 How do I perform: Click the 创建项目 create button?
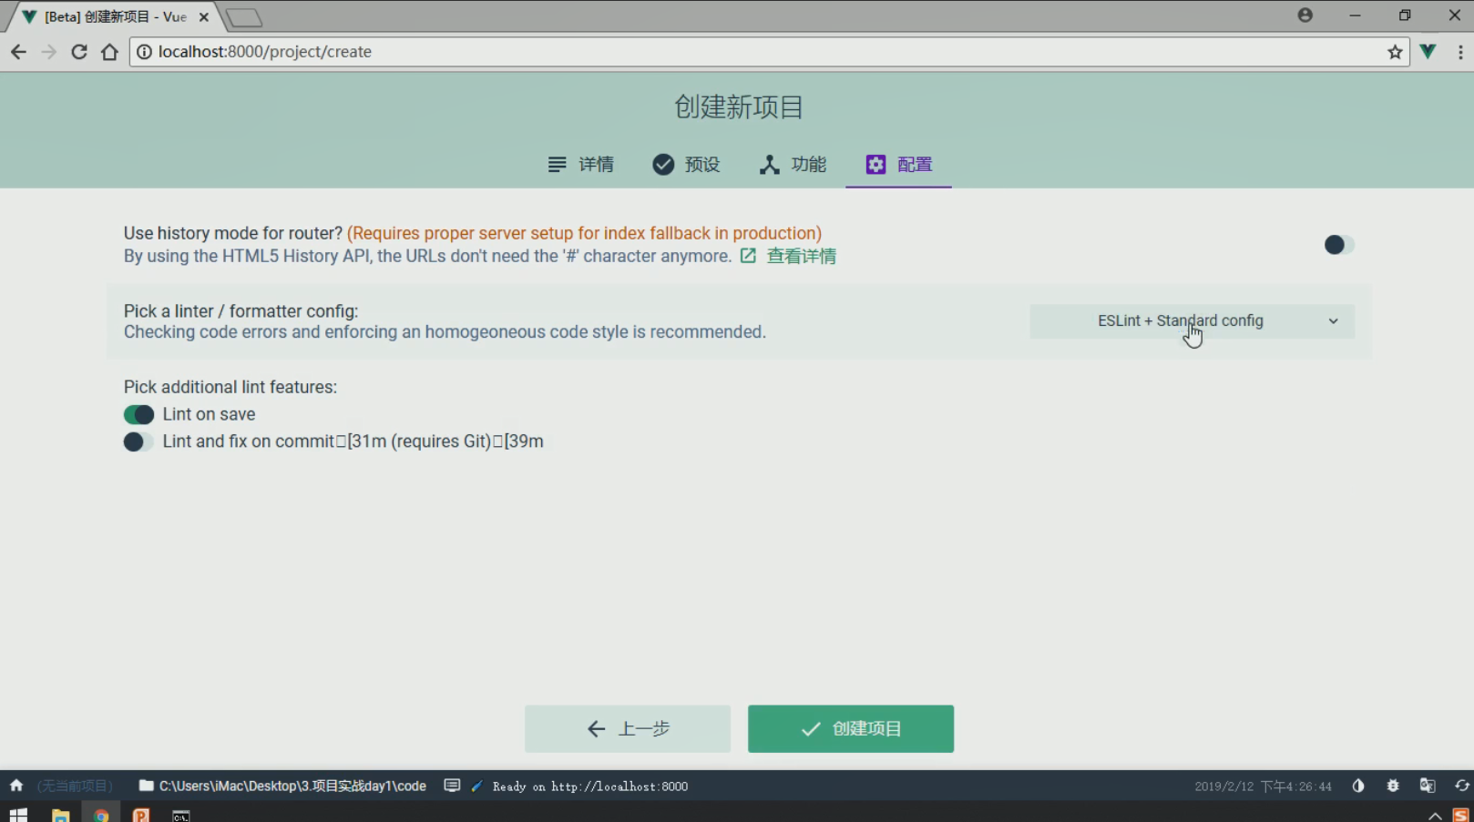(x=851, y=728)
